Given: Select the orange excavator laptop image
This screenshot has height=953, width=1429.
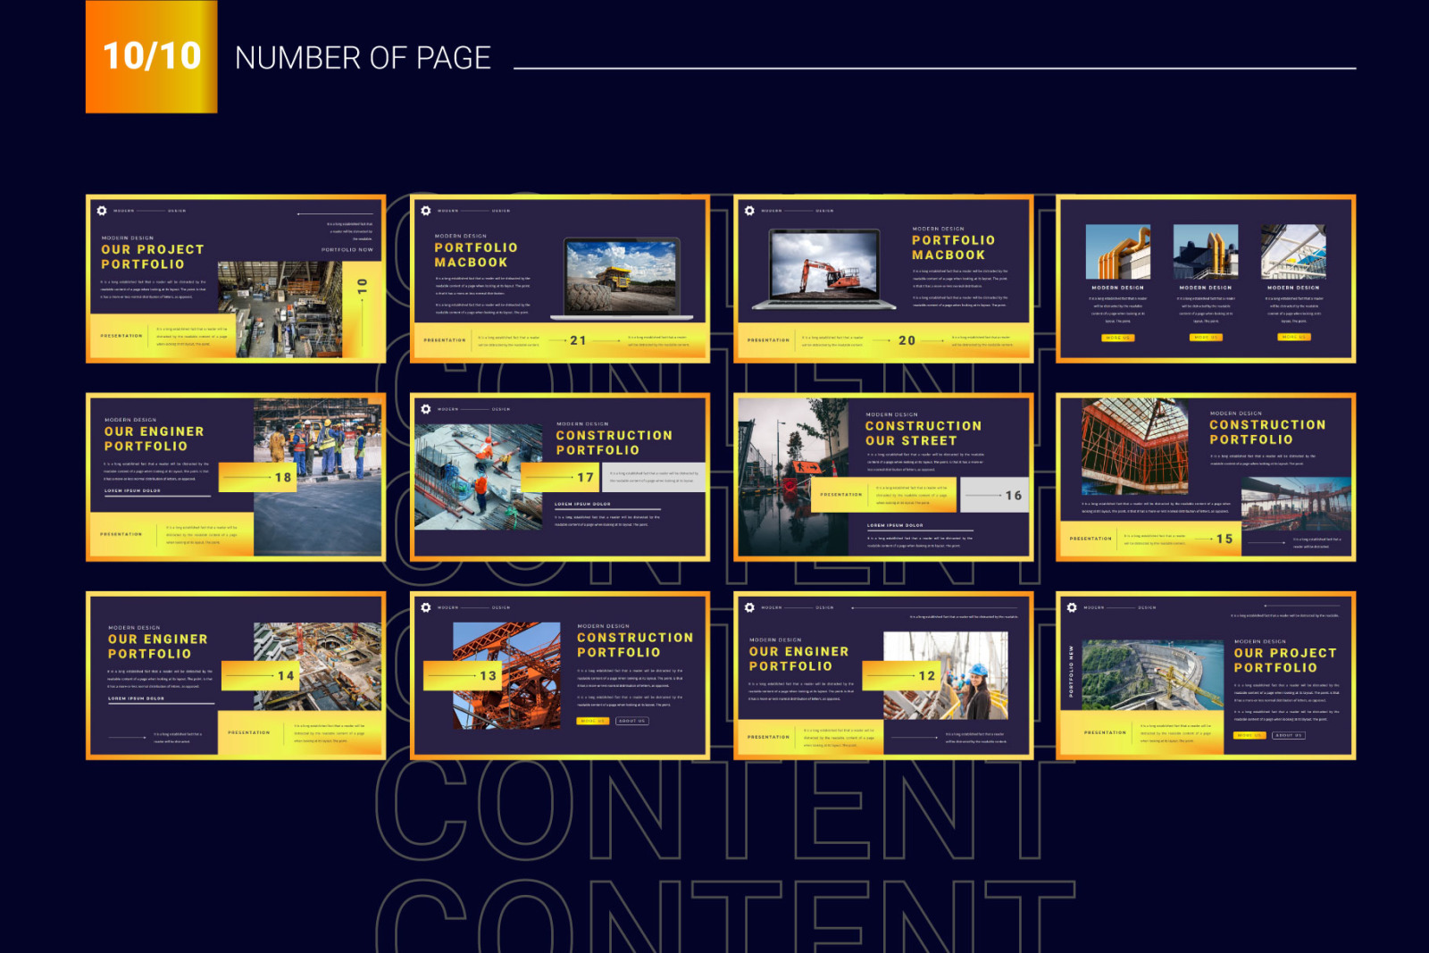Looking at the screenshot, I should tap(823, 268).
